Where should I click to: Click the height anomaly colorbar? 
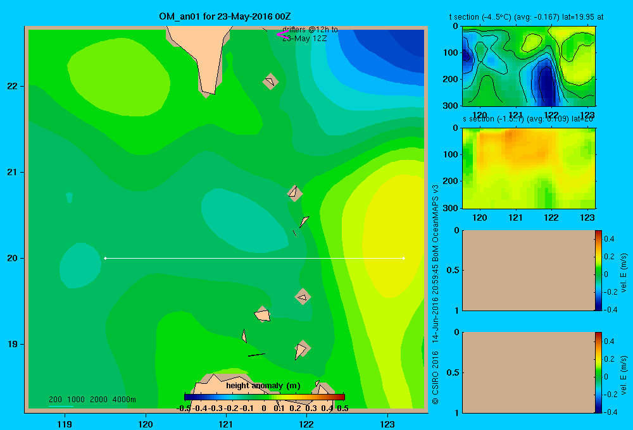265,397
